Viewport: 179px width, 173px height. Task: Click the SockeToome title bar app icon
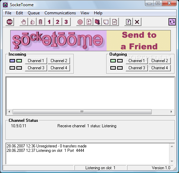click(5, 5)
